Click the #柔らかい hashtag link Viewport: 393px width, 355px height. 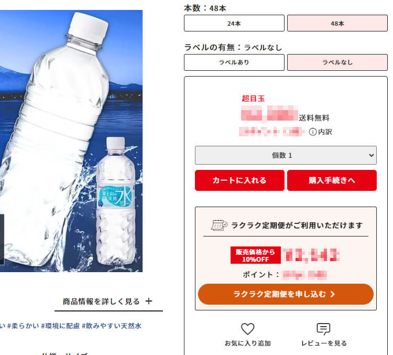(x=23, y=326)
